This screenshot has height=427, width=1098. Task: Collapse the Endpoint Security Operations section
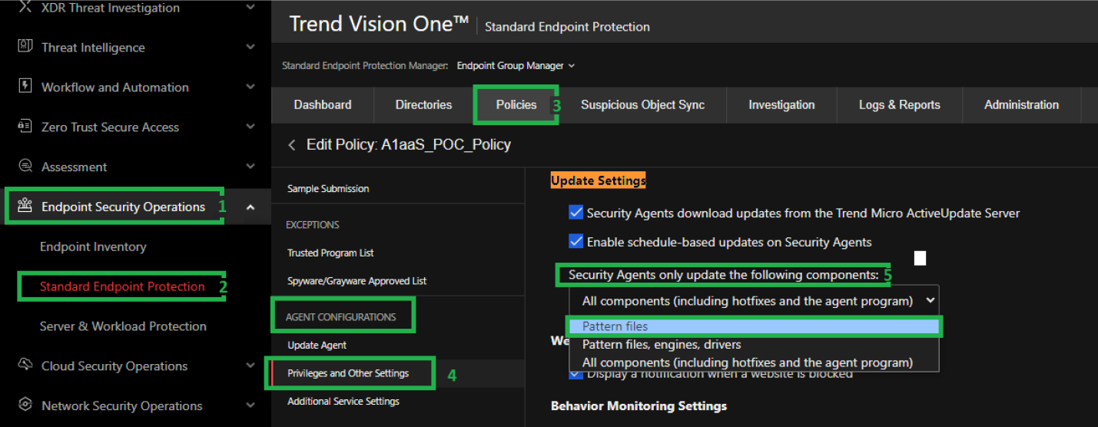250,207
